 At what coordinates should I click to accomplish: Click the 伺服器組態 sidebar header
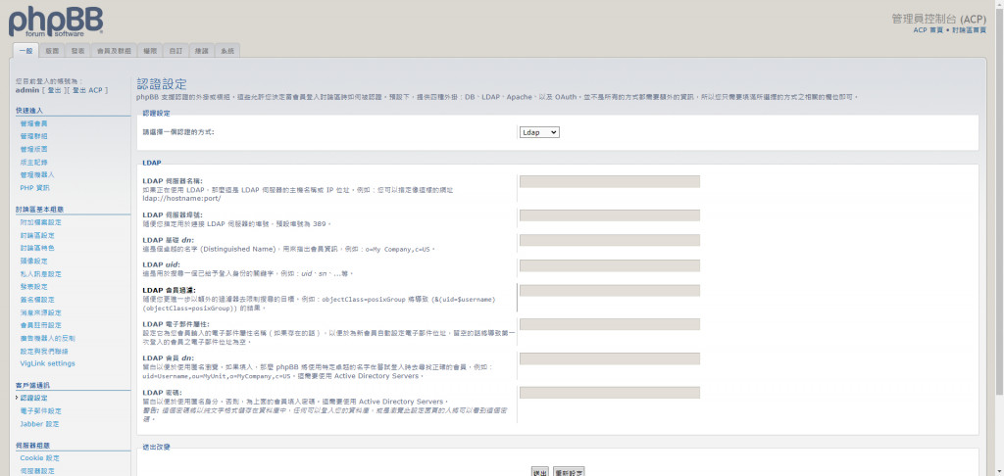[x=32, y=446]
